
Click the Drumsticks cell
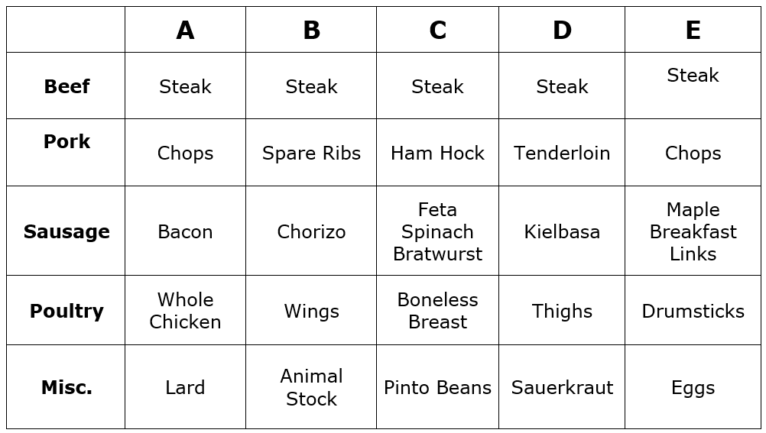tap(693, 311)
